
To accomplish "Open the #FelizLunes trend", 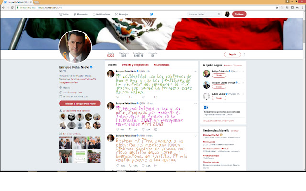I will coord(209,142).
